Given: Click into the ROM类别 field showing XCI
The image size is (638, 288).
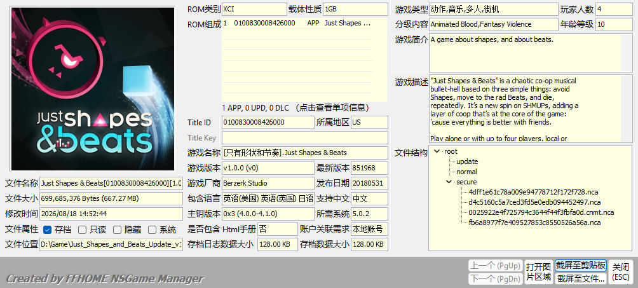Looking at the screenshot, I should pyautogui.click(x=254, y=9).
